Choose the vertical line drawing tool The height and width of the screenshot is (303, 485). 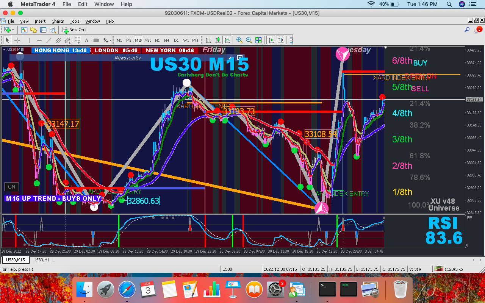30,40
